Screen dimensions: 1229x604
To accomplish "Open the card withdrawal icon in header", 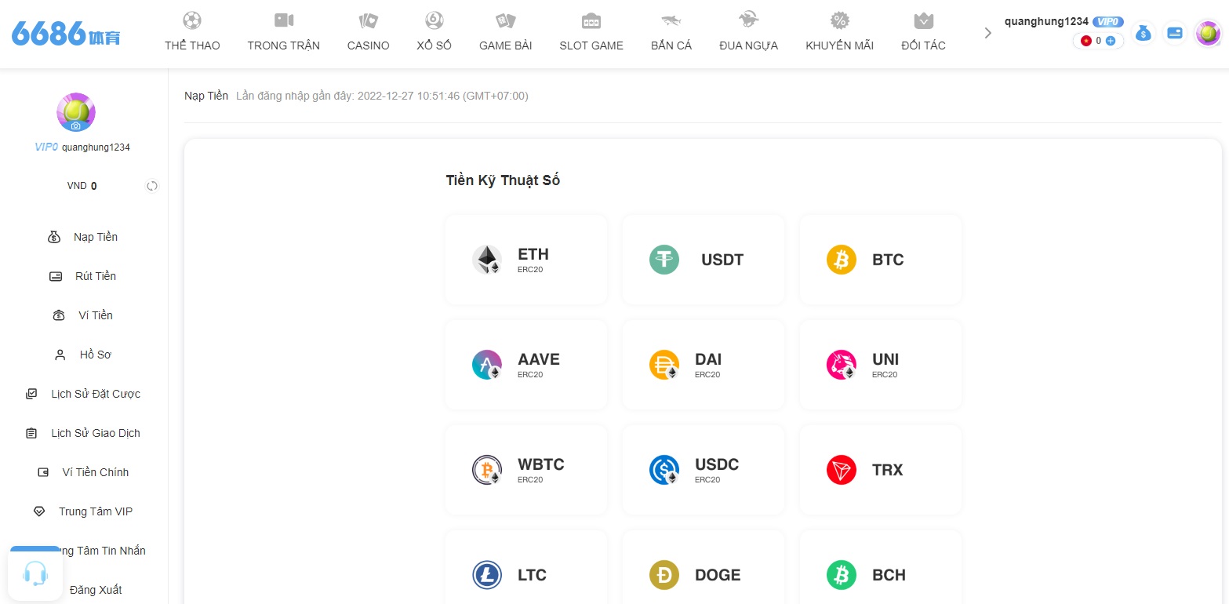I will click(x=1174, y=33).
